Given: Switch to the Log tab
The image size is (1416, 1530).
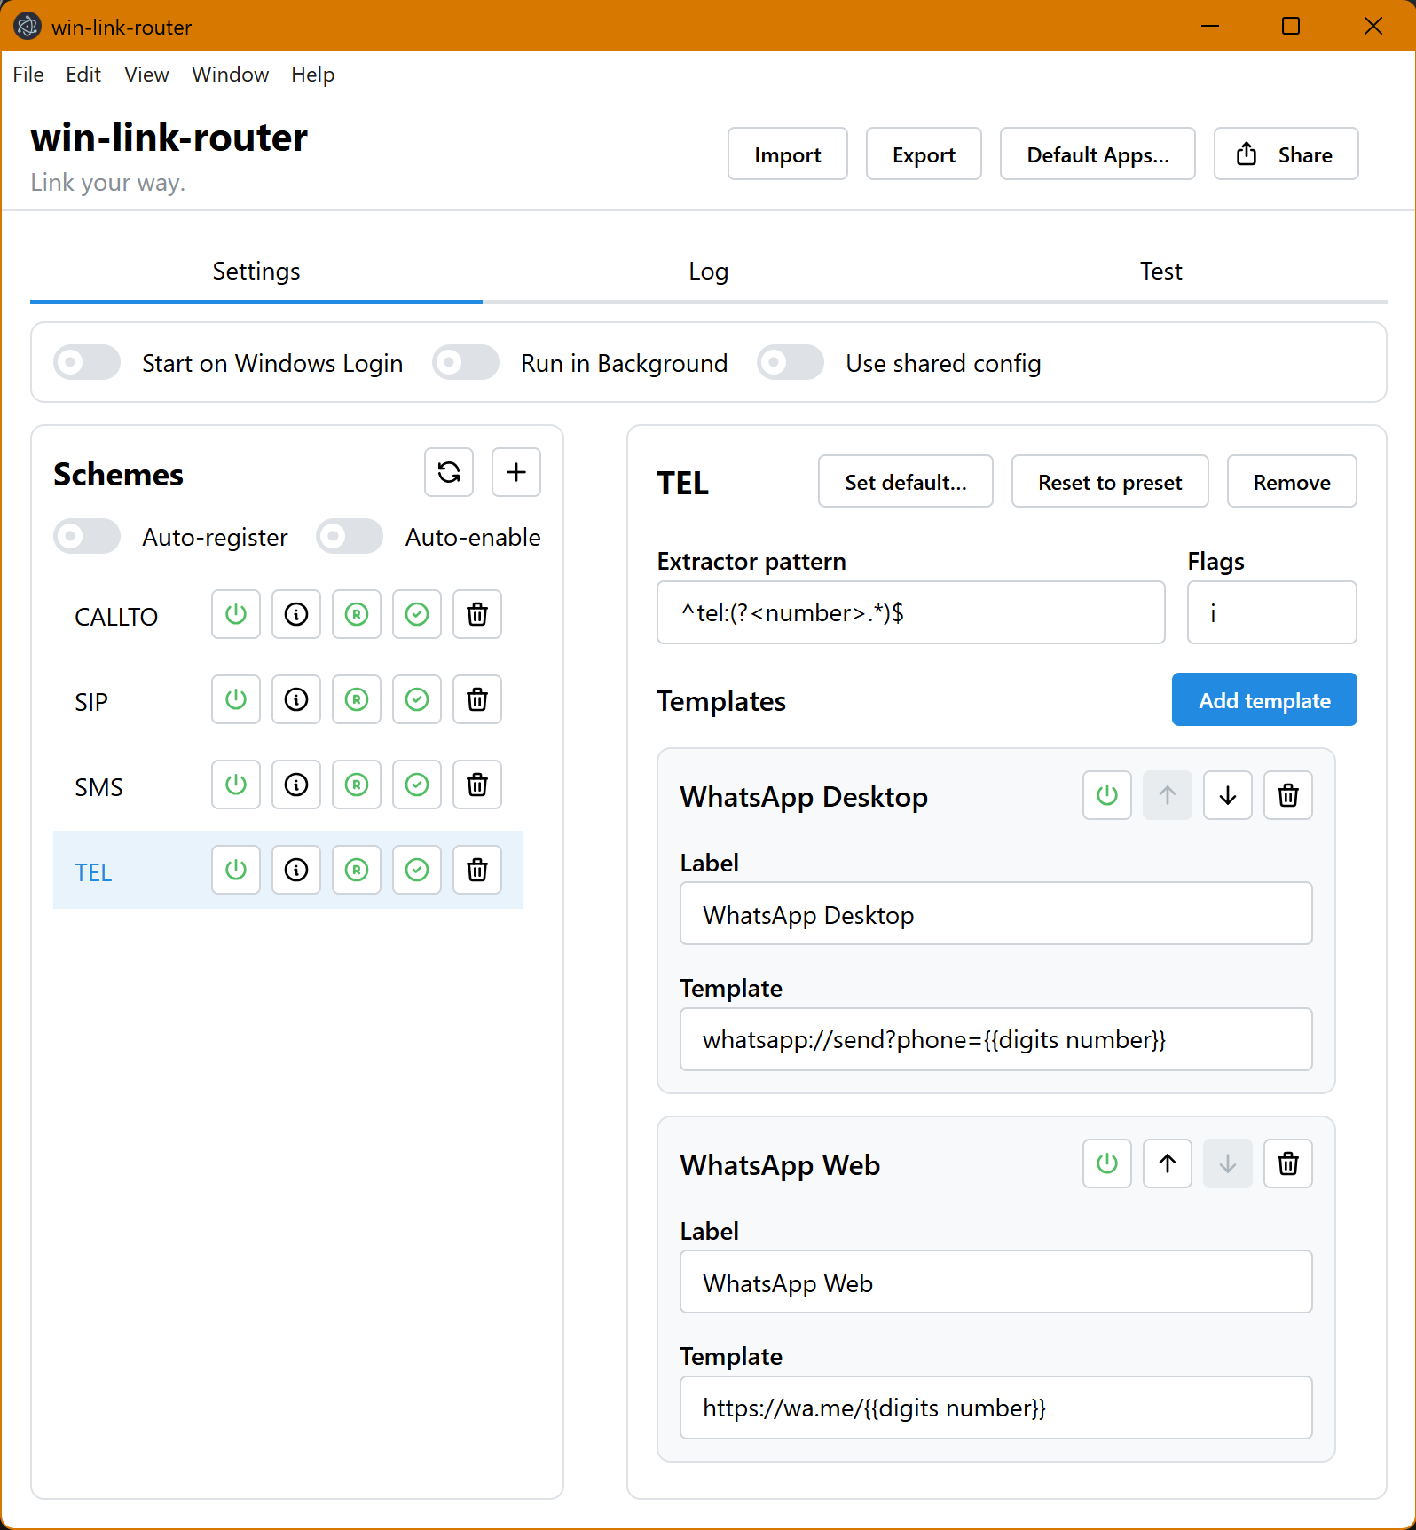Looking at the screenshot, I should 708,272.
